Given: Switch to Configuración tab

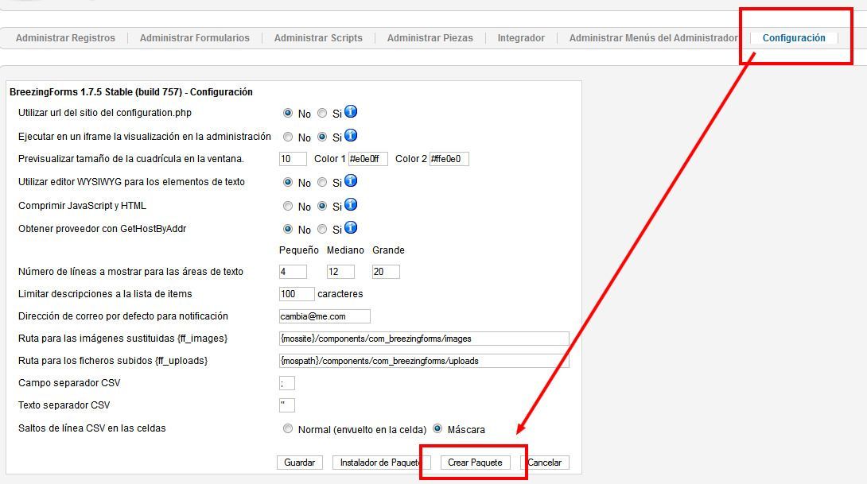Looking at the screenshot, I should point(794,37).
